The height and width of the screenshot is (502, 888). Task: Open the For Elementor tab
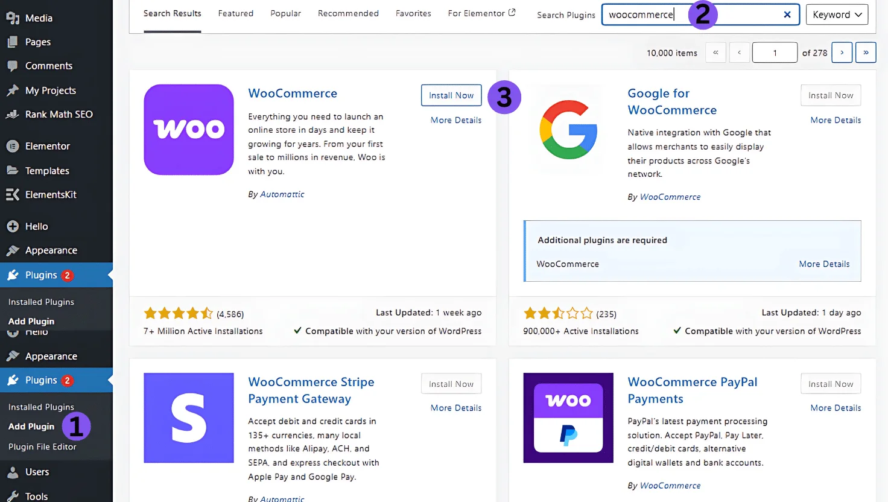click(482, 13)
